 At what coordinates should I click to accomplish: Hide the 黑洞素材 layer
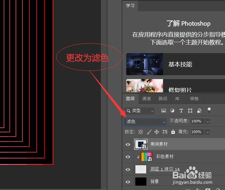[128, 144]
